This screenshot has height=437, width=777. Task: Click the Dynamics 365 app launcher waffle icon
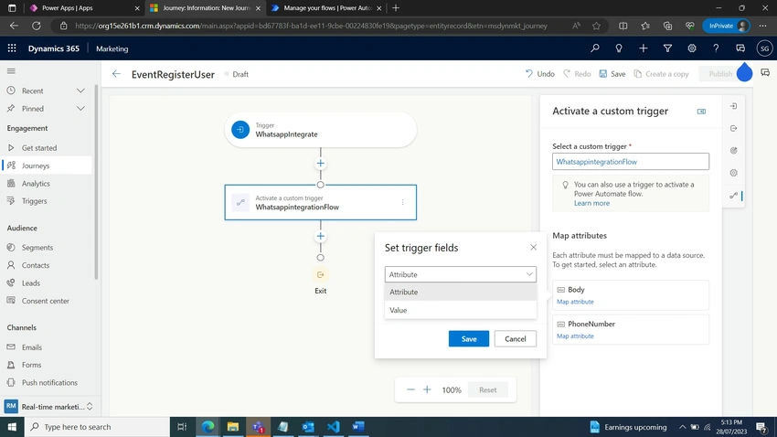(x=12, y=48)
